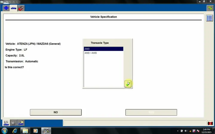
Task: Open File Explorer from taskbar
Action: (25, 131)
